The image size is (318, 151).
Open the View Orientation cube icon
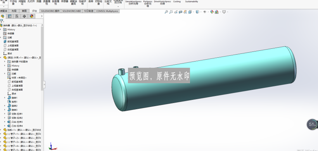click(x=190, y=12)
